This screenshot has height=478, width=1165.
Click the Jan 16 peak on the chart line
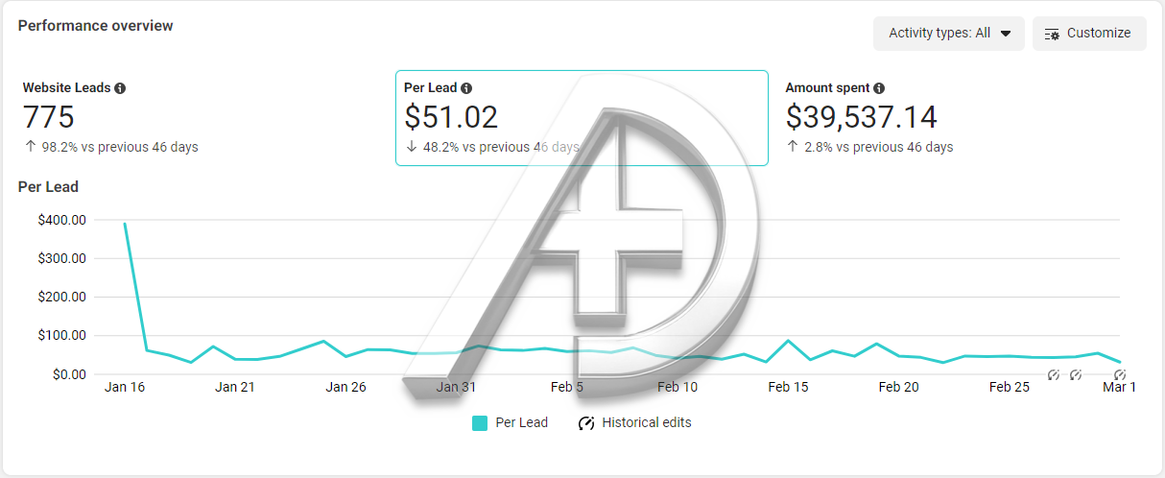pos(125,224)
